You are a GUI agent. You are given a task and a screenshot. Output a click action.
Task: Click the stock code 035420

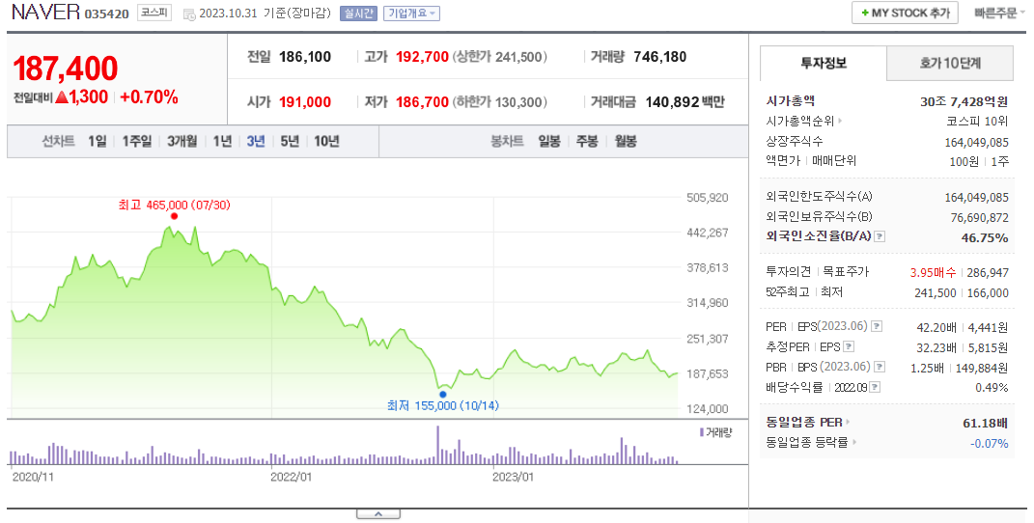107,14
